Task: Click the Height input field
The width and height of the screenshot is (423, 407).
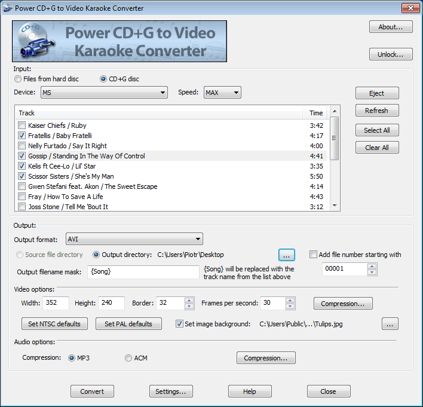Action: coord(111,303)
